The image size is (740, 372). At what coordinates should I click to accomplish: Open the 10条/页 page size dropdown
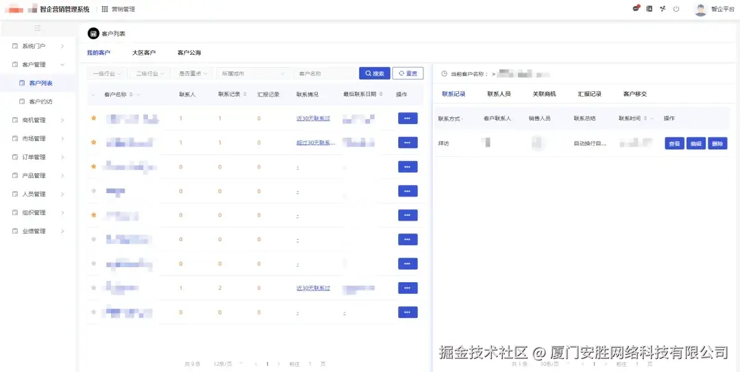click(x=554, y=364)
